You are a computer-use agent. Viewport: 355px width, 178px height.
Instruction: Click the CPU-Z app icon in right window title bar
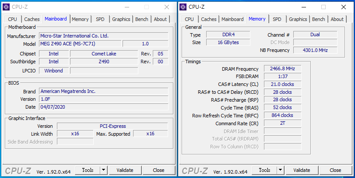[x=183, y=7]
